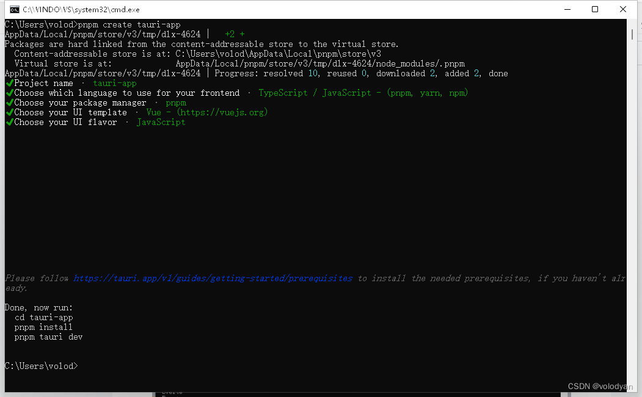Click the 'cd tauri-app' instruction

click(x=44, y=318)
